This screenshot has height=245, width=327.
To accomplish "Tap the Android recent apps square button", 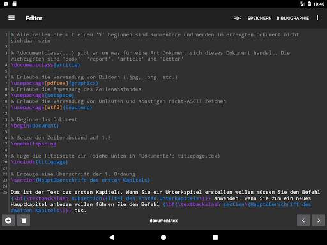I will [215, 237].
